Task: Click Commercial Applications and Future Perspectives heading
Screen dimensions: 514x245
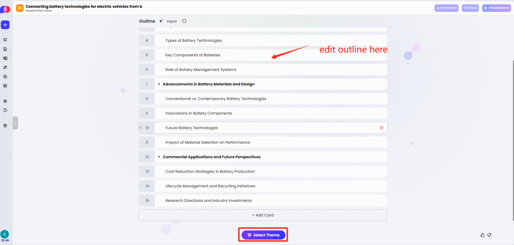Action: pos(212,157)
